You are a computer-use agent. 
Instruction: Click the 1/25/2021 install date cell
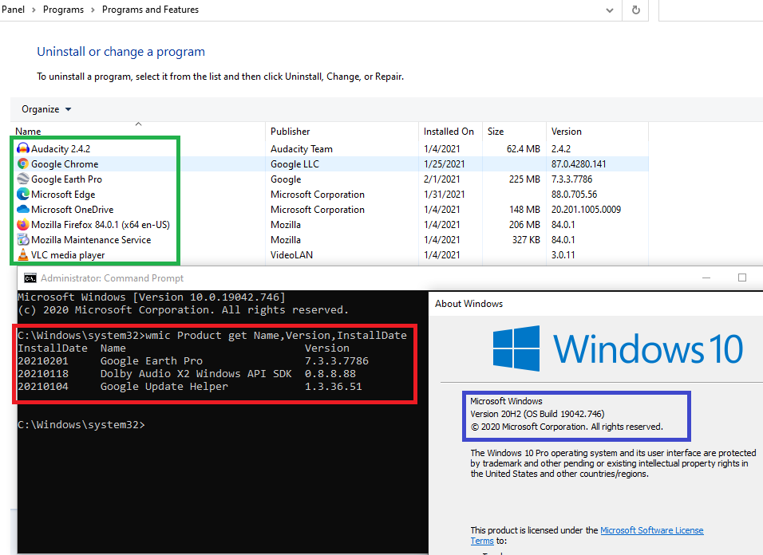click(x=444, y=163)
